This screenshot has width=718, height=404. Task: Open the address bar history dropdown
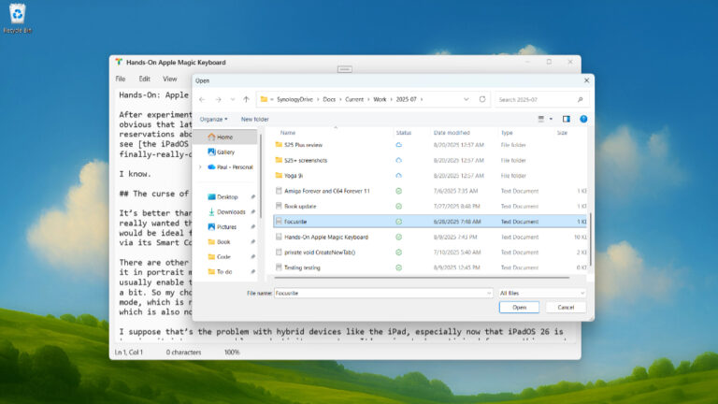point(465,99)
